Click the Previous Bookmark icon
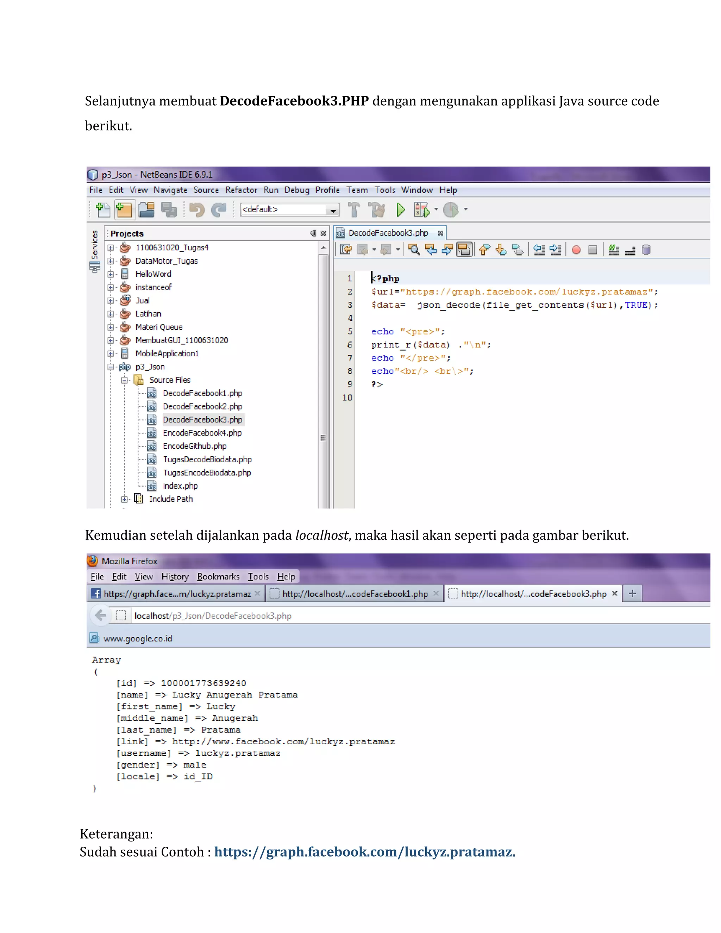The height and width of the screenshot is (933, 721). pyautogui.click(x=484, y=250)
